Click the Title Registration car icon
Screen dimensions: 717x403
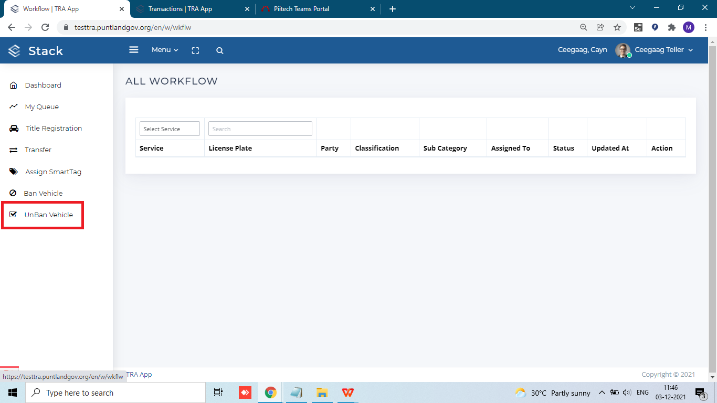click(14, 128)
